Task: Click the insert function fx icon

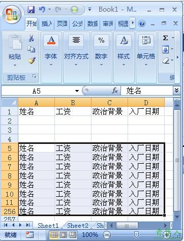Action: (x=115, y=91)
